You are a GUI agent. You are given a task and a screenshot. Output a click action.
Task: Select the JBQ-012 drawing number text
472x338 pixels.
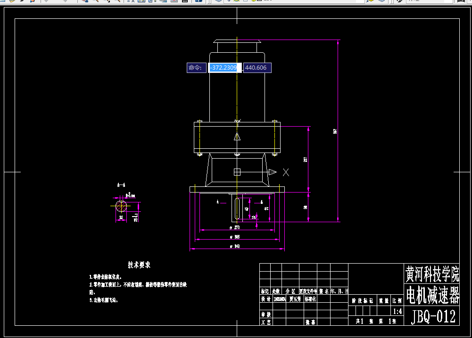(x=433, y=316)
